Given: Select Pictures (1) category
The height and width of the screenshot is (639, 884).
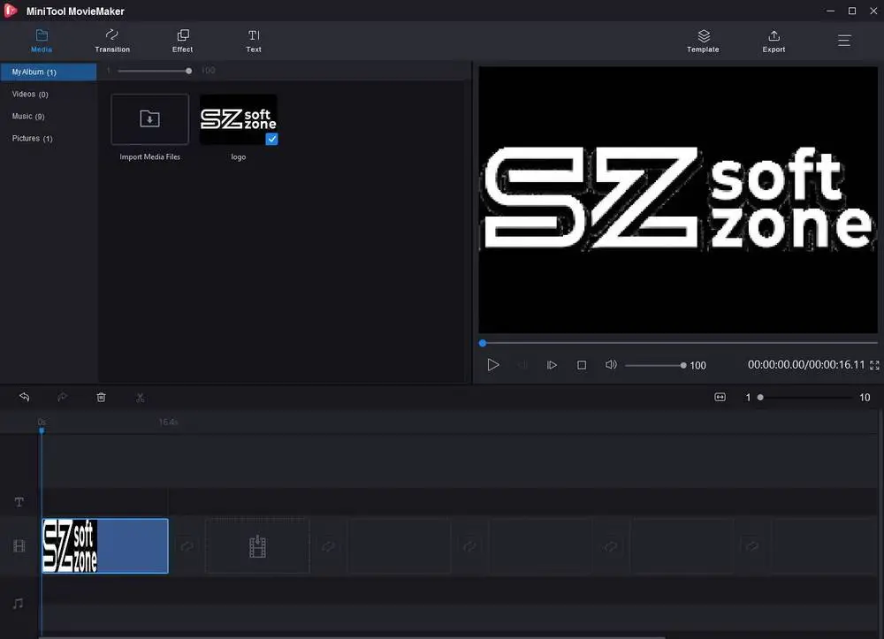Looking at the screenshot, I should click(x=32, y=138).
